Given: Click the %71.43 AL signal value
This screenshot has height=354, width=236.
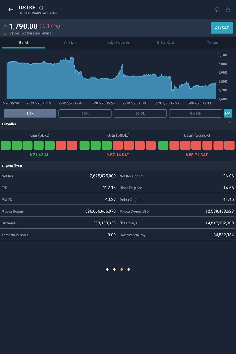Looking at the screenshot, I should click(39, 155).
